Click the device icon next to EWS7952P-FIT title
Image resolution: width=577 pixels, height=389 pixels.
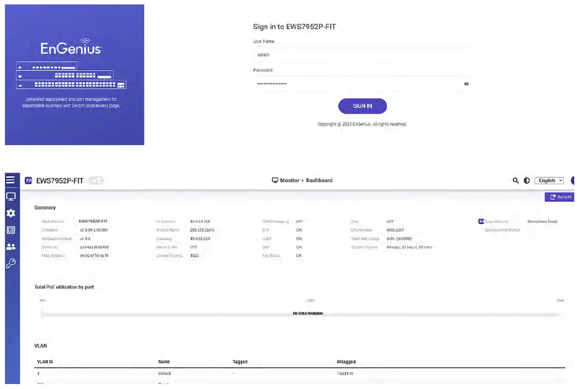coord(96,180)
